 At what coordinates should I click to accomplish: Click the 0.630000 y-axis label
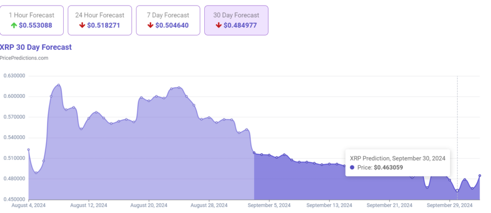pos(14,76)
